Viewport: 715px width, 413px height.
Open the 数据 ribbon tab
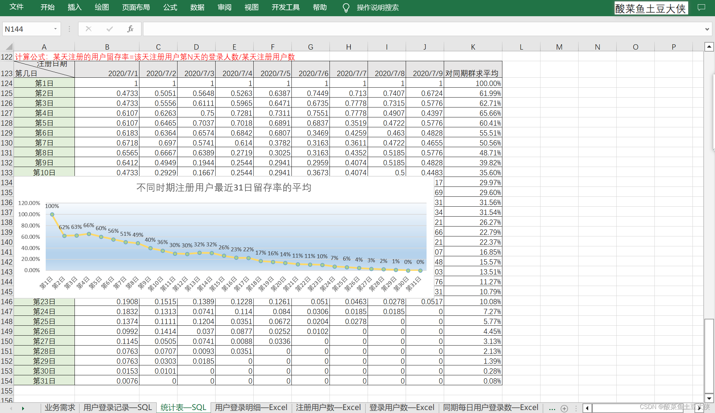pyautogui.click(x=197, y=7)
